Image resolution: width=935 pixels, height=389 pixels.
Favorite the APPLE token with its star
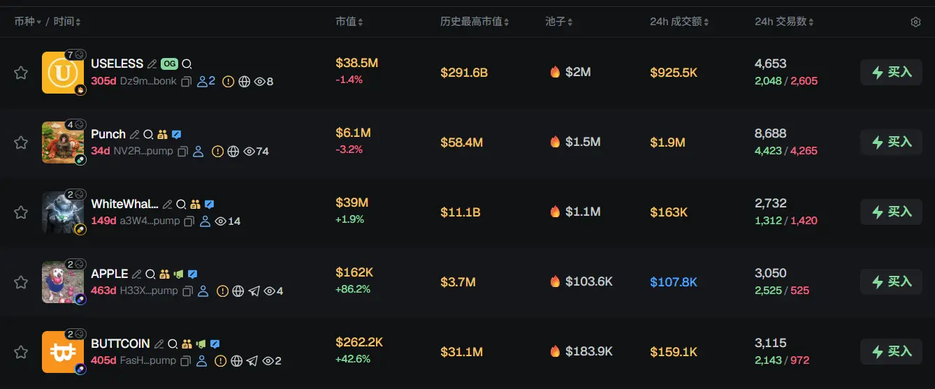pyautogui.click(x=21, y=282)
